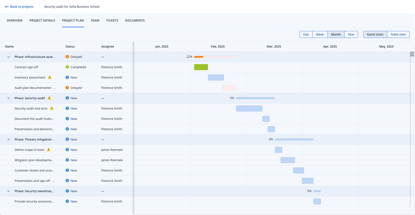This screenshot has height=215, width=415.
Task: Click the green Completed checkmark for Contract sign-off
Action: 67,67
